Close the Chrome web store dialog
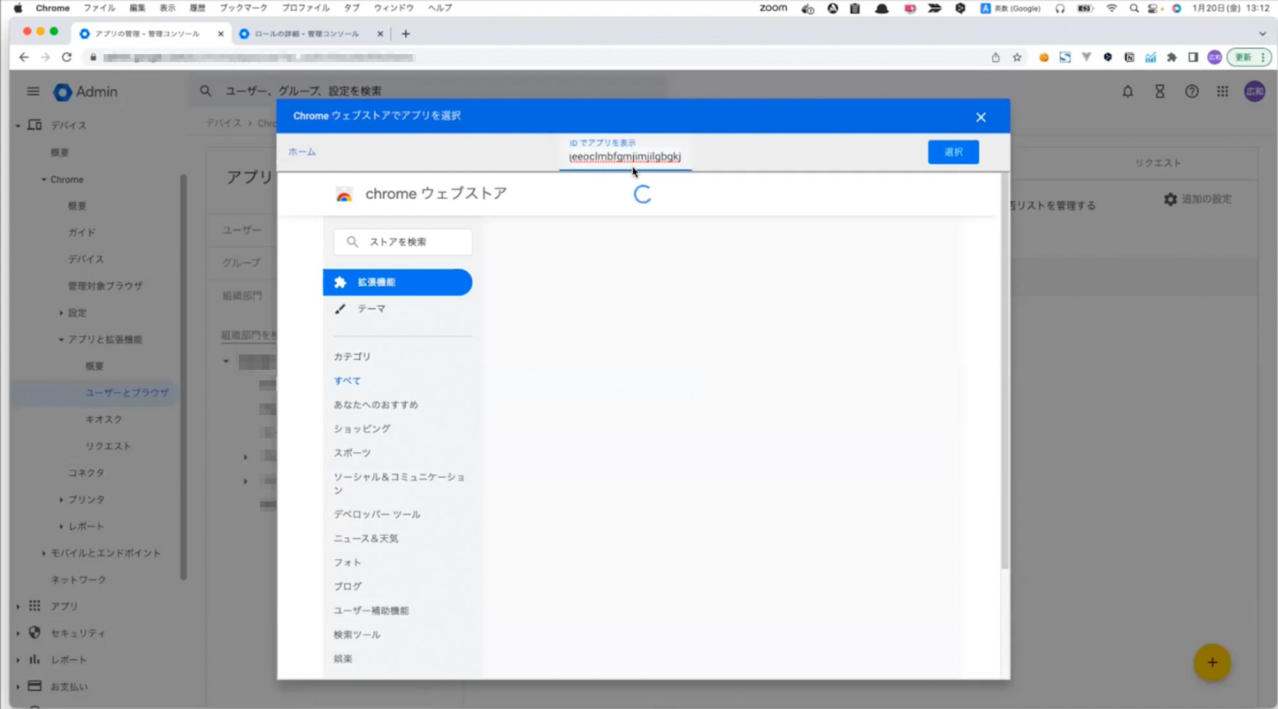This screenshot has width=1278, height=709. point(981,117)
